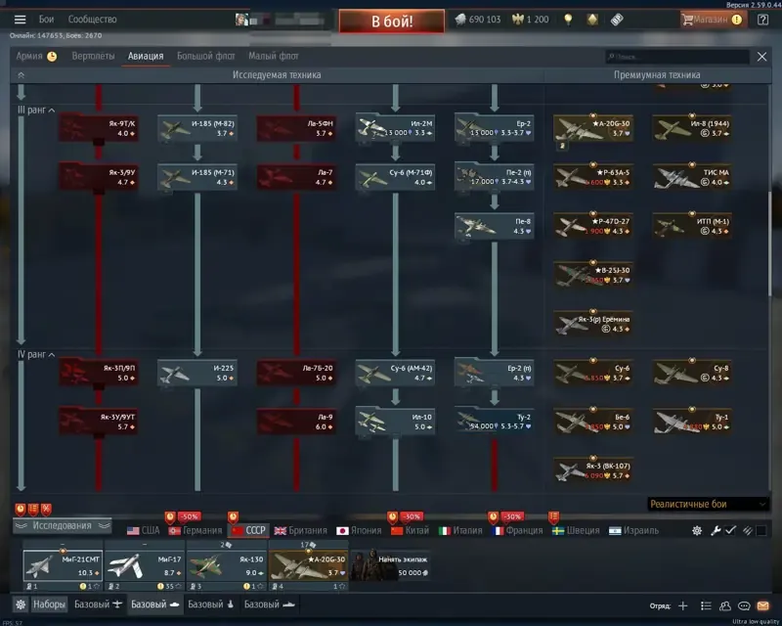Toggle the empty checkbox at right of nations bar
The image size is (782, 626).
(x=761, y=531)
